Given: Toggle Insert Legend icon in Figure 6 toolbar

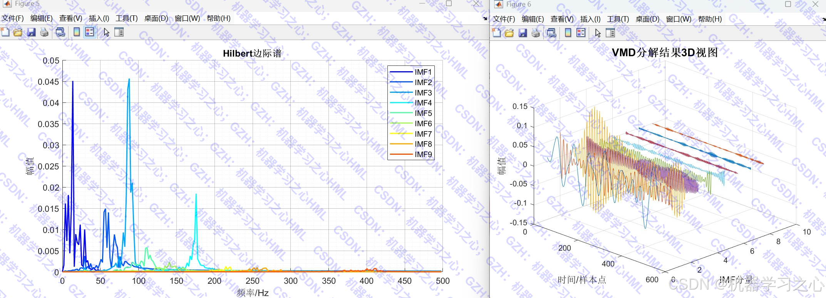Looking at the screenshot, I should tap(581, 33).
